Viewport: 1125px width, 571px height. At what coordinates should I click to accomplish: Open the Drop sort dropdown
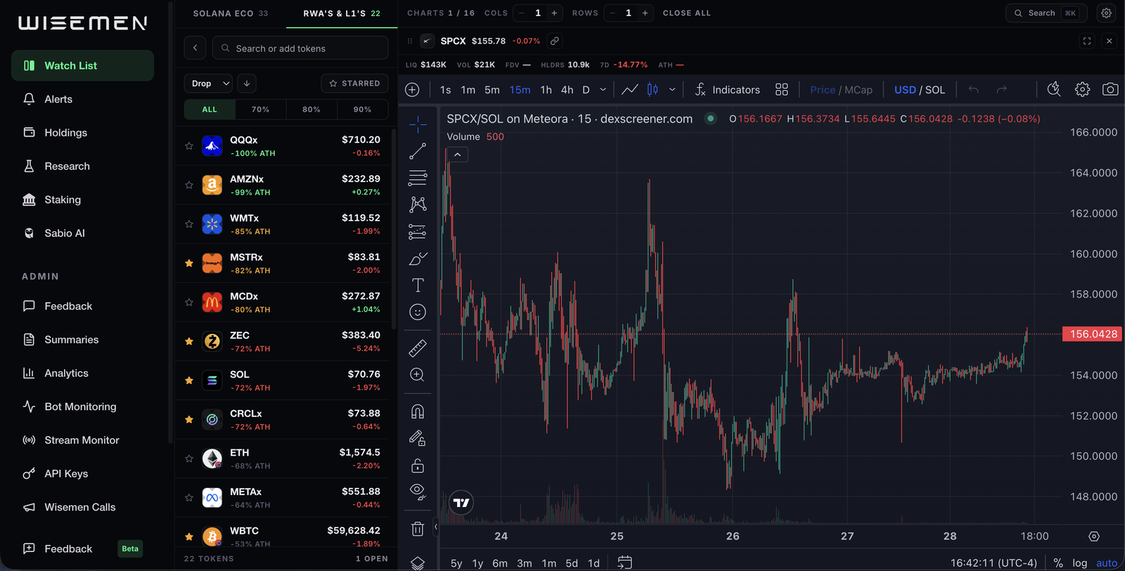(208, 83)
